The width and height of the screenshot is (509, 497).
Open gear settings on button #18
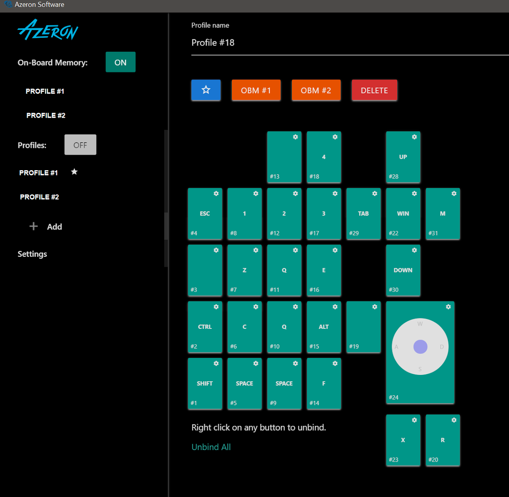[x=335, y=137]
